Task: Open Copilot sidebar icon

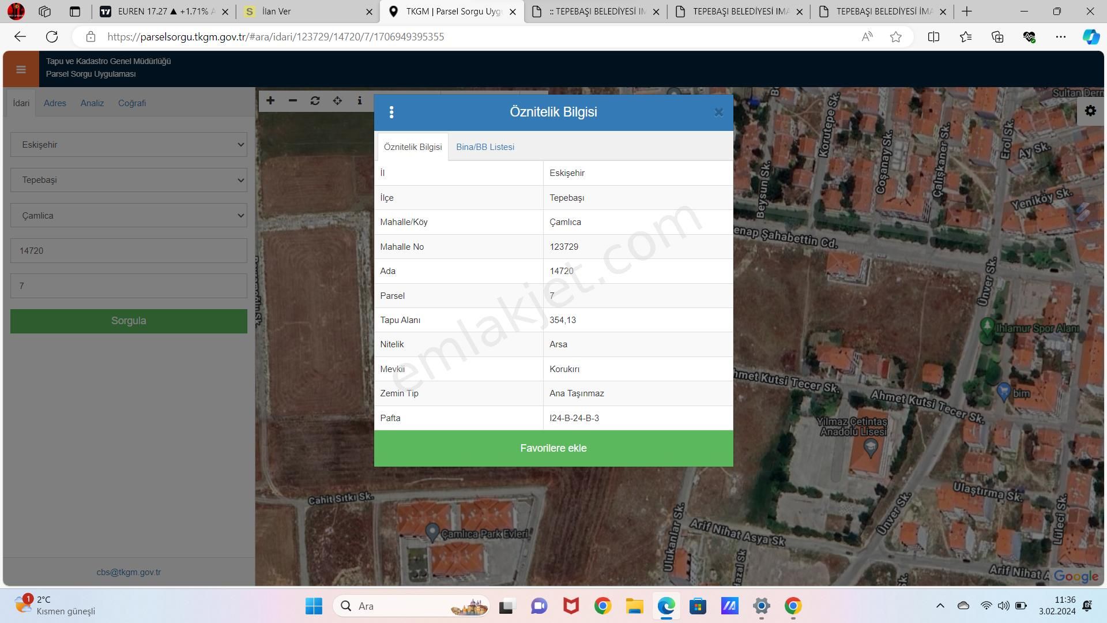Action: click(x=1091, y=37)
